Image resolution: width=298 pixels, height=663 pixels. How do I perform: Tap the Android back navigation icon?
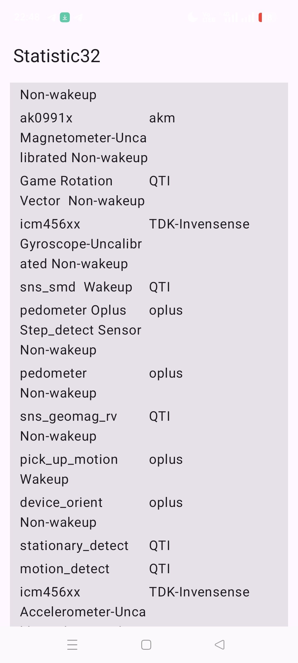click(220, 645)
